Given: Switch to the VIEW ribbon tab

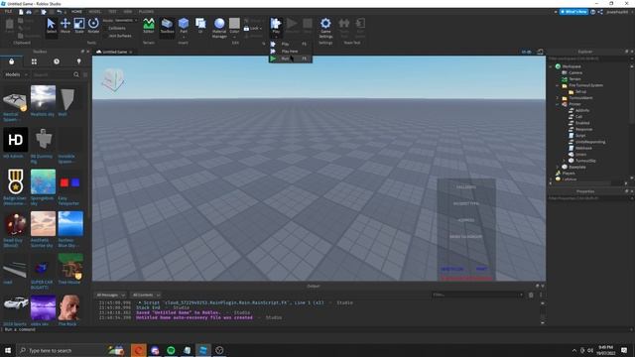Looking at the screenshot, I should coord(128,12).
